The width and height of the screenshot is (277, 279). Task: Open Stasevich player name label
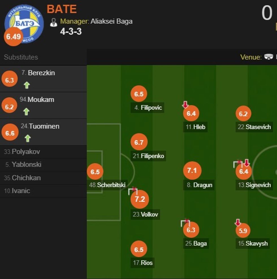(x=254, y=127)
